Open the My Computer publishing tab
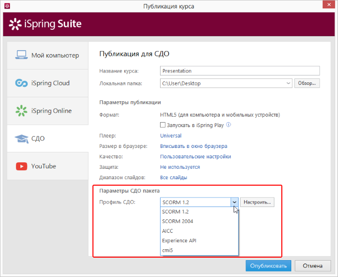 pyautogui.click(x=48, y=56)
